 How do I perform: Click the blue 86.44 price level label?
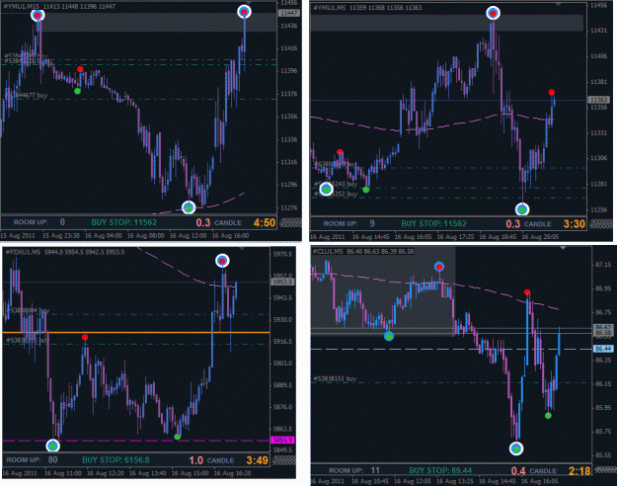(x=603, y=349)
